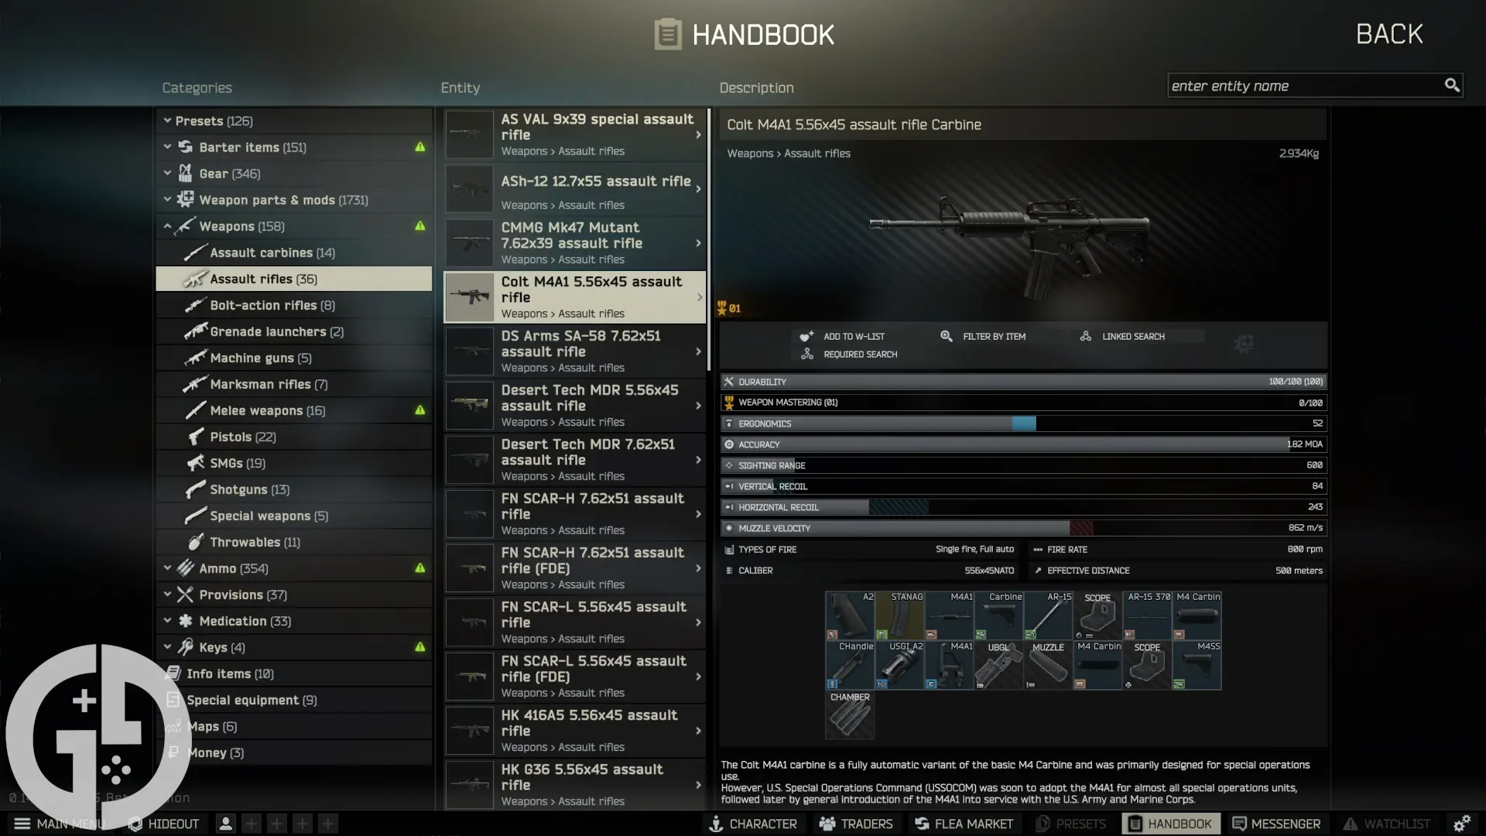Screen dimensions: 1486x836
Task: Open the TRADERS screen from the bottom bar
Action: (x=828, y=824)
